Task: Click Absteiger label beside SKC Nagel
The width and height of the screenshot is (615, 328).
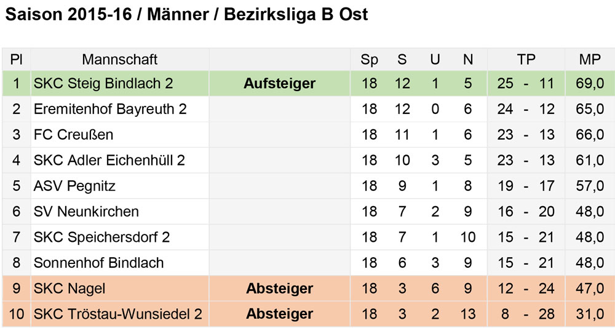Action: (279, 289)
